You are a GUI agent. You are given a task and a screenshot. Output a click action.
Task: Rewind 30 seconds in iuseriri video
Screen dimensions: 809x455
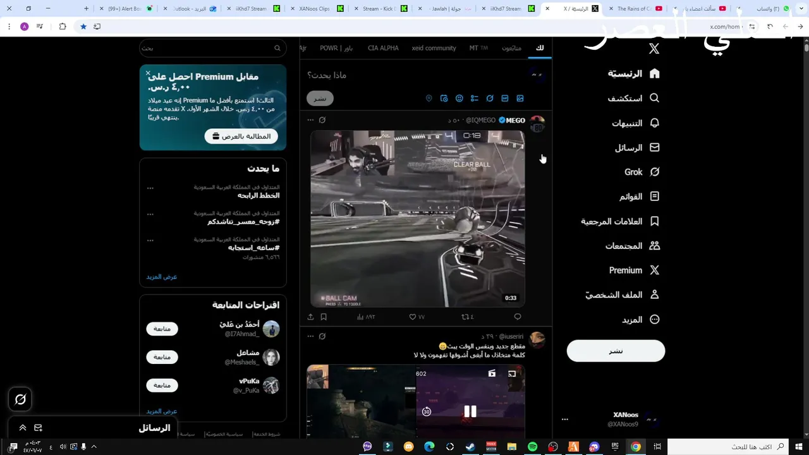tap(427, 412)
